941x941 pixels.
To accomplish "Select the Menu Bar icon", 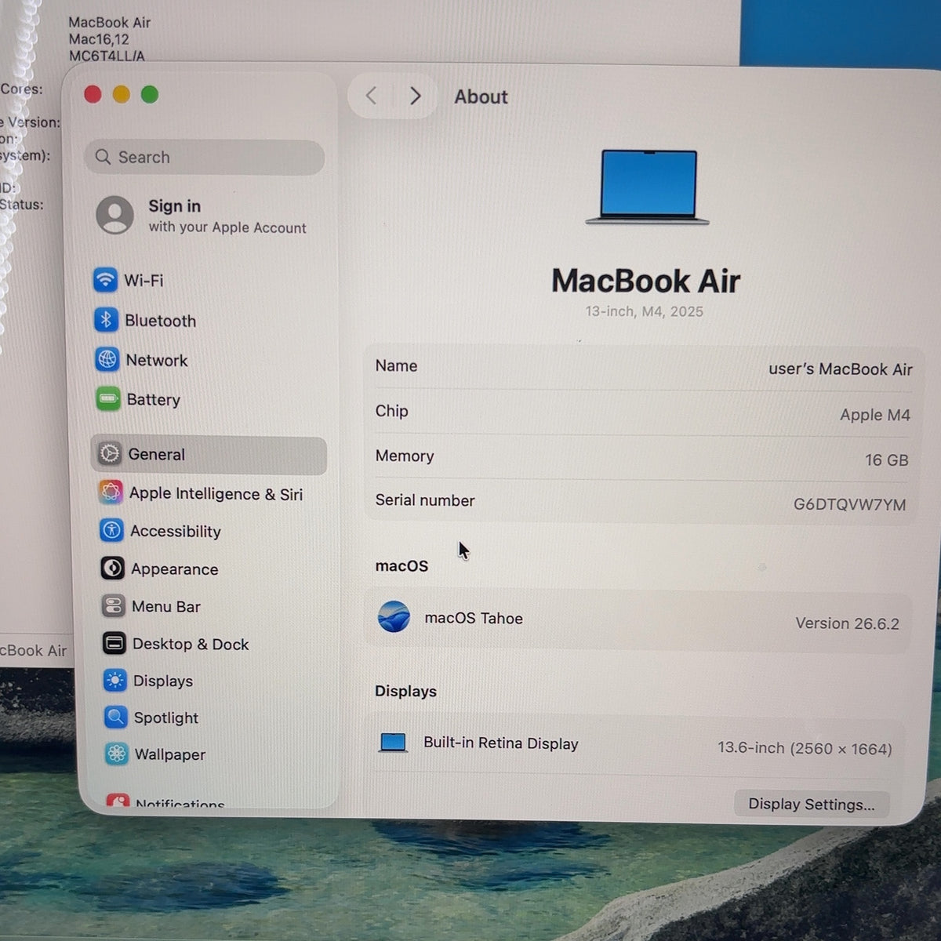I will (x=113, y=605).
